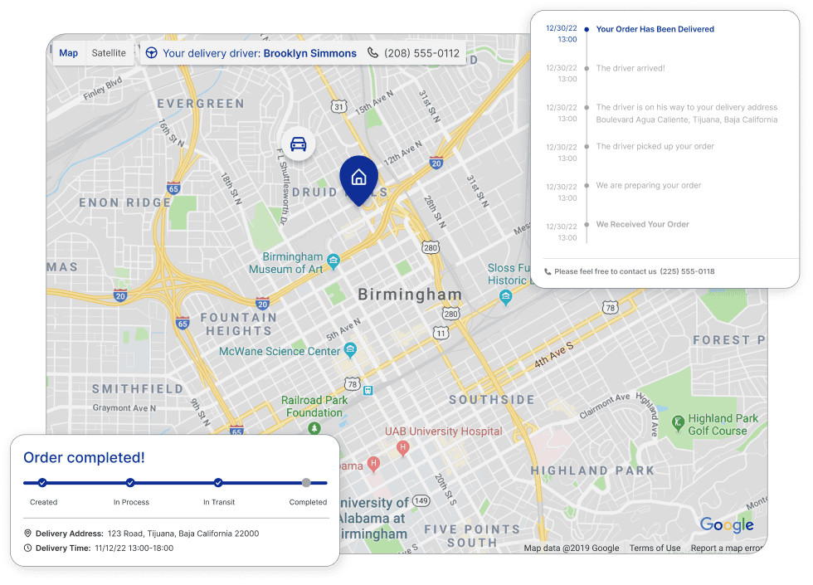
Task: Click the blue dot for Order Delivered
Action: click(587, 30)
